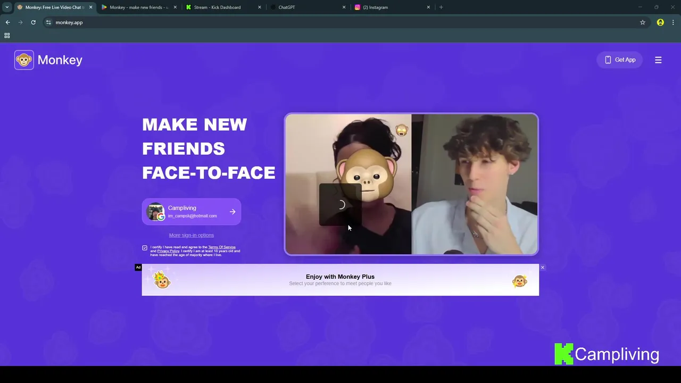Image resolution: width=681 pixels, height=383 pixels.
Task: Toggle the terms agreement checkbox
Action: 145,248
